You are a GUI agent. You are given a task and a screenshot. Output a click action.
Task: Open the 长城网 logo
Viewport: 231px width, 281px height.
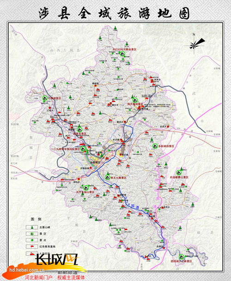click(57, 259)
